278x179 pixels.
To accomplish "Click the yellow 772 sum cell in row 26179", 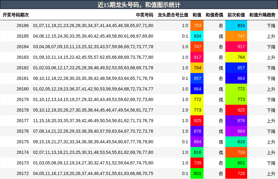I will [197, 100].
